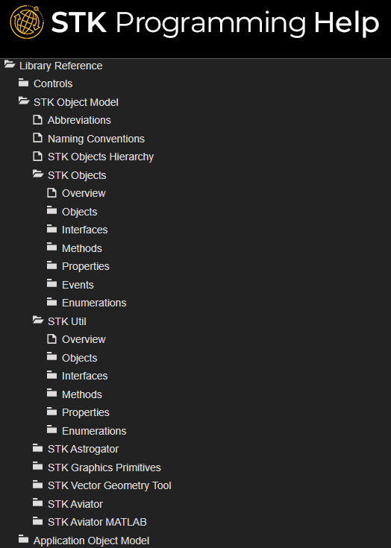This screenshot has height=548, width=391.
Task: Collapse the STK Objects open folder
Action: pyautogui.click(x=38, y=174)
